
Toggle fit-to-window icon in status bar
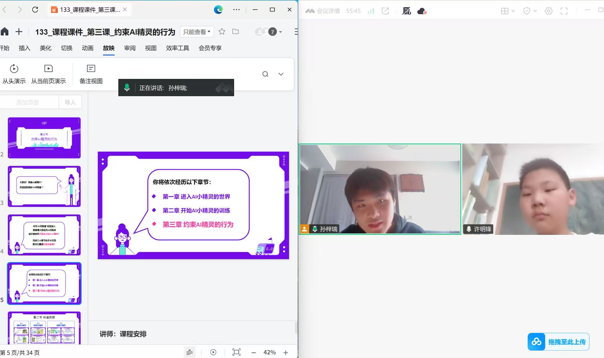(x=236, y=352)
